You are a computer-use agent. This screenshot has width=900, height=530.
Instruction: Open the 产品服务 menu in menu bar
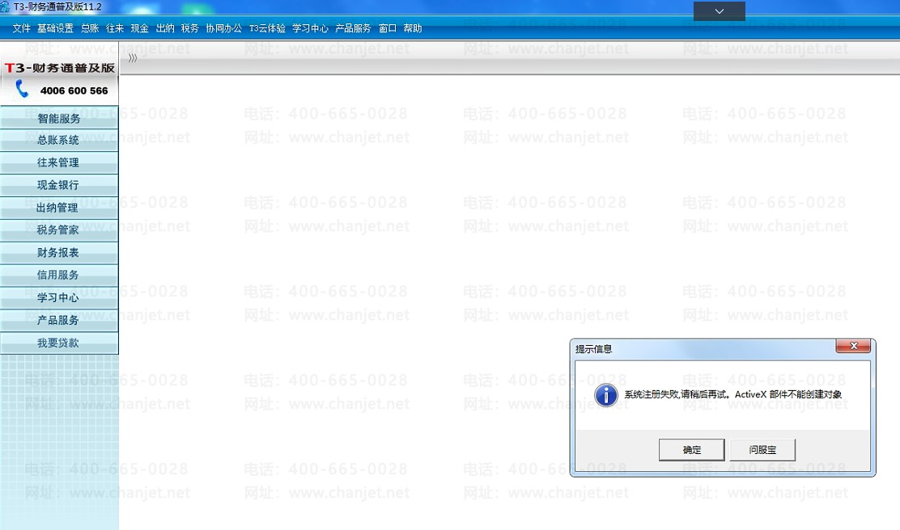tap(353, 28)
